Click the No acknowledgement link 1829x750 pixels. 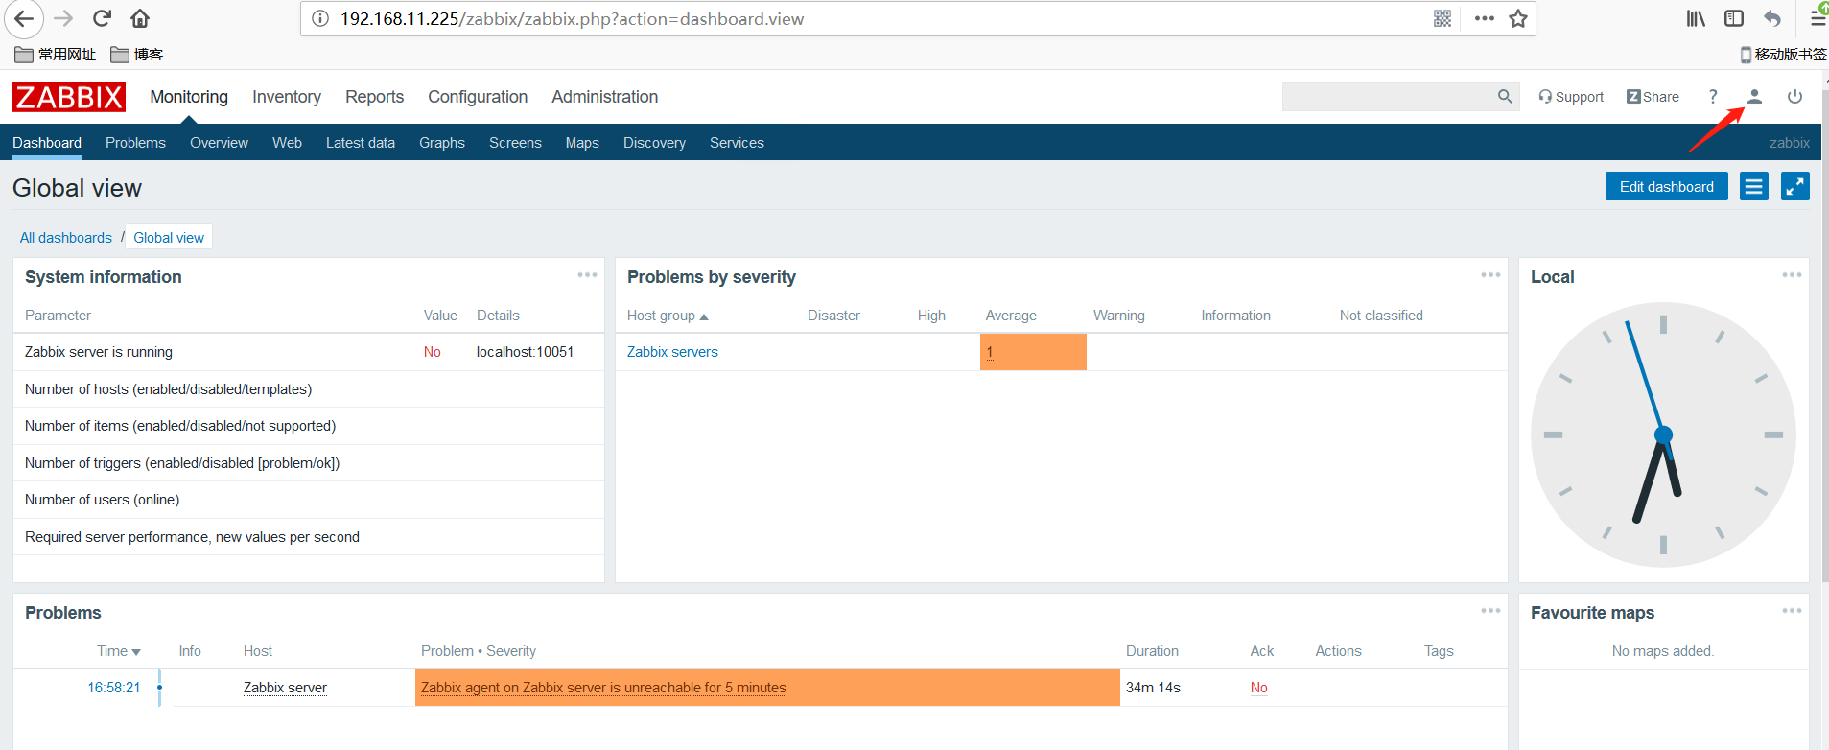point(1259,688)
